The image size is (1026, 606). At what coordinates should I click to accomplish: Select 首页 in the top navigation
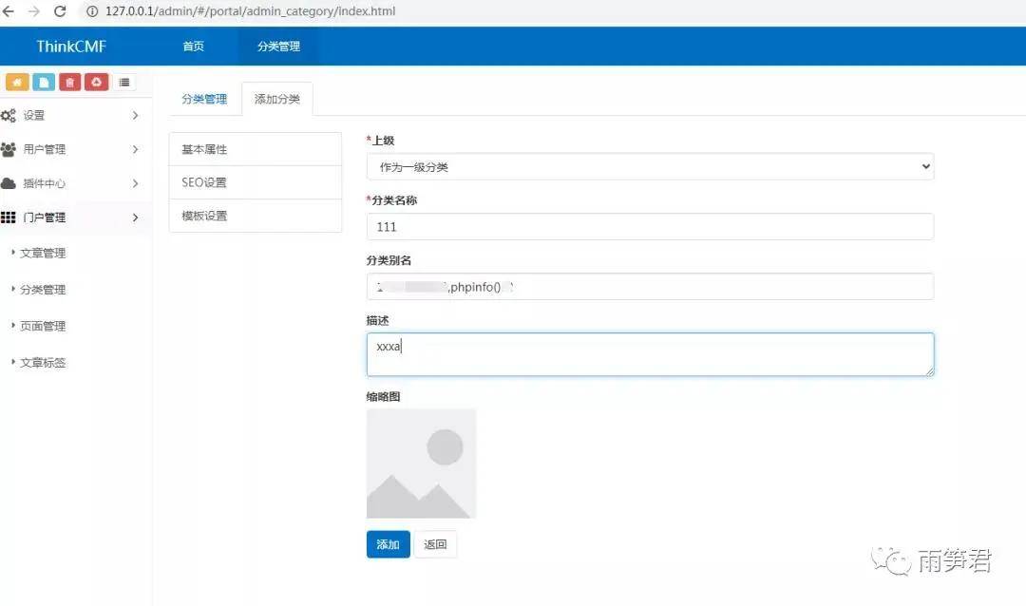[193, 47]
